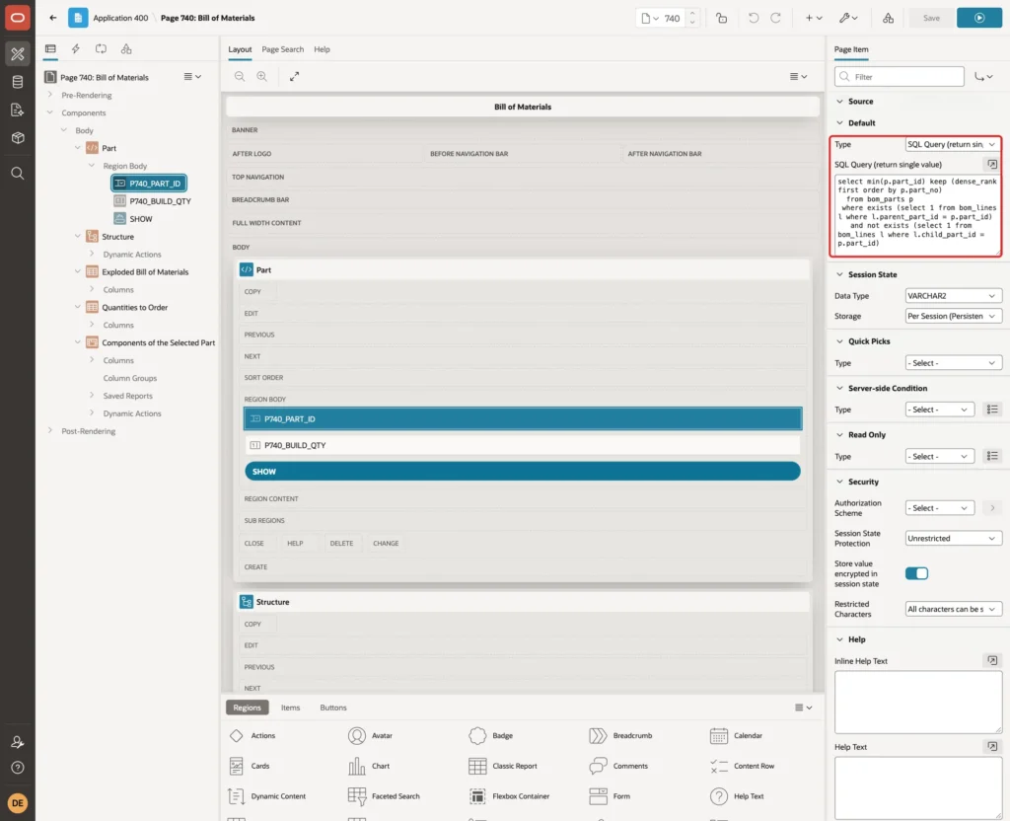Click the sidebar search magnifier icon

point(18,174)
